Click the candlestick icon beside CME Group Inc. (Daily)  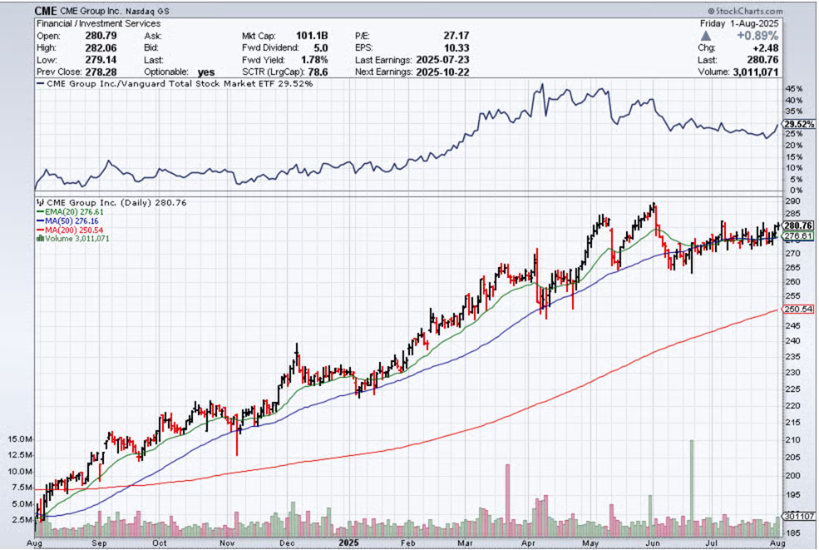(40, 202)
